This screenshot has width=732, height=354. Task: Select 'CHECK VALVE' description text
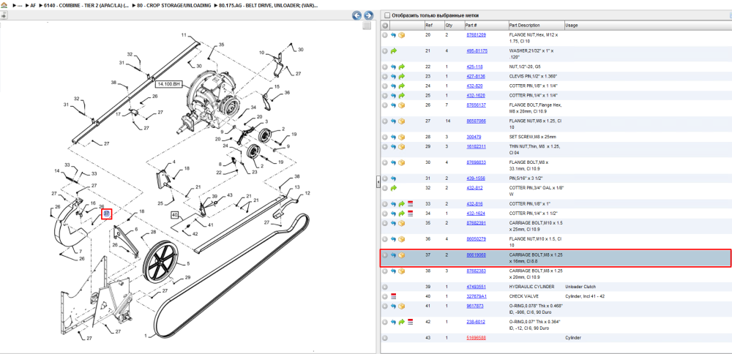(524, 296)
